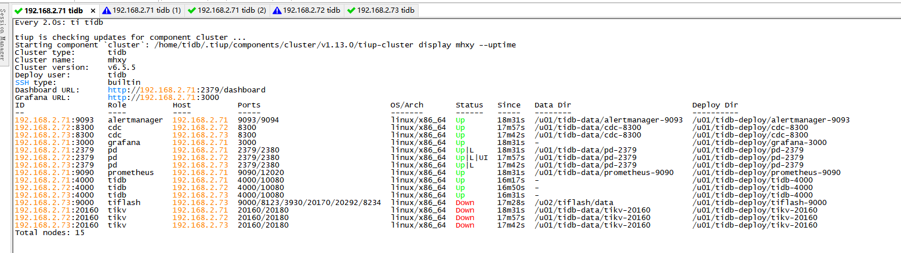This screenshot has height=253, width=901.
Task: Click the tiflash role cell
Action: pos(124,203)
